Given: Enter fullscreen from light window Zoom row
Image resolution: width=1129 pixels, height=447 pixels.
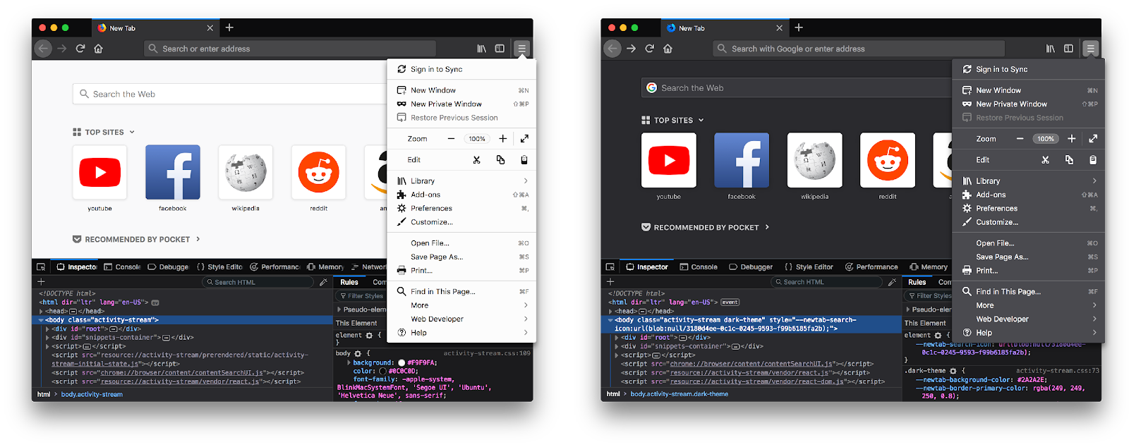Looking at the screenshot, I should 524,139.
